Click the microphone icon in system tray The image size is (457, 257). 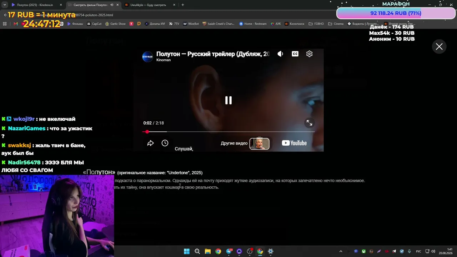pos(410,251)
